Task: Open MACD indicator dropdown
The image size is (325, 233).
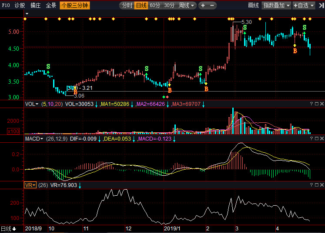Action: 34,139
